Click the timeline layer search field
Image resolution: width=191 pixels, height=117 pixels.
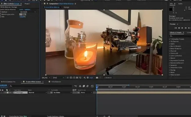coord(41,86)
